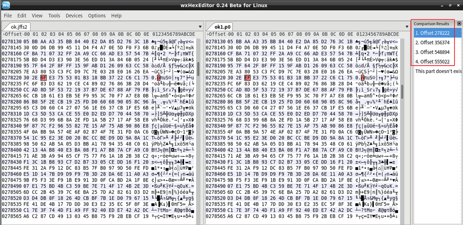Click offset 0278400 in the ok1.p0 pane
The height and width of the screenshot is (225, 463).
pyautogui.click(x=215, y=150)
